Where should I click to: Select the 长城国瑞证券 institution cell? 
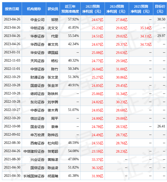pos(34,176)
